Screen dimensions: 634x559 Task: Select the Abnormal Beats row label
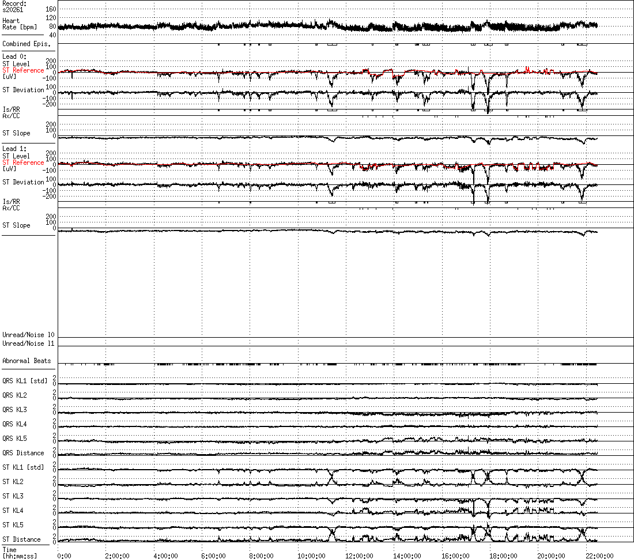pyautogui.click(x=27, y=361)
